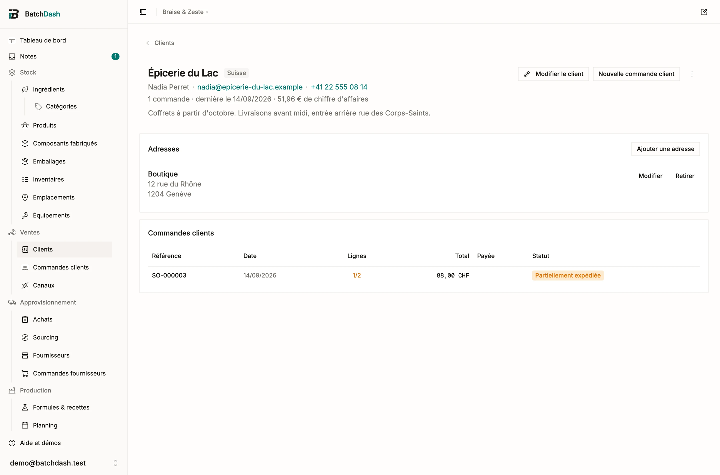Image resolution: width=720 pixels, height=475 pixels.
Task: Click the Inventaires checklist icon
Action: point(25,180)
